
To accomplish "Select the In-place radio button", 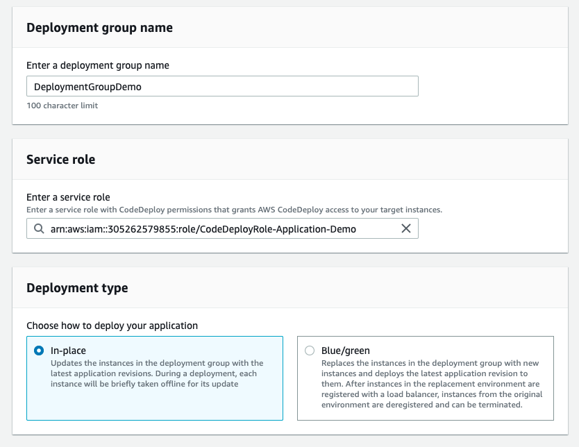I will (x=39, y=351).
